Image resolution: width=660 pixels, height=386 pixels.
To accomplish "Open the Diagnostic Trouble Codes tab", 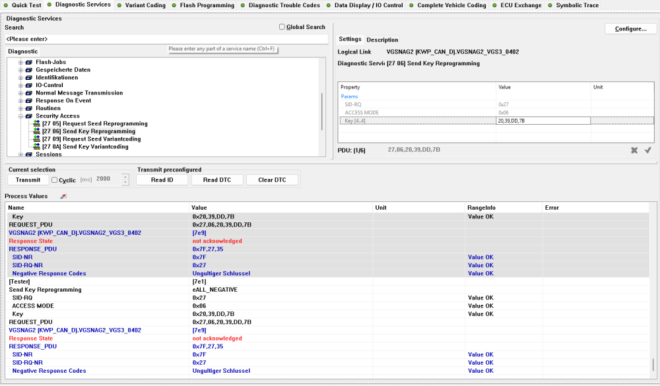I will tap(280, 5).
